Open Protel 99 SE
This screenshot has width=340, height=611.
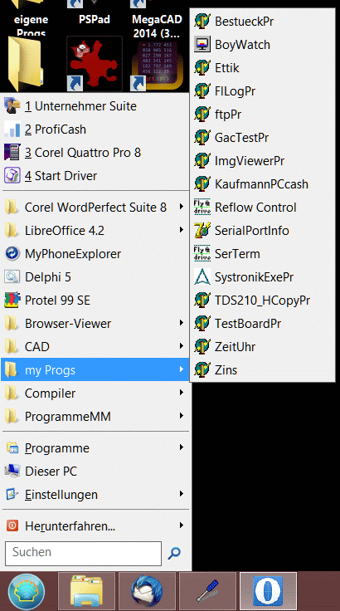pos(95,300)
